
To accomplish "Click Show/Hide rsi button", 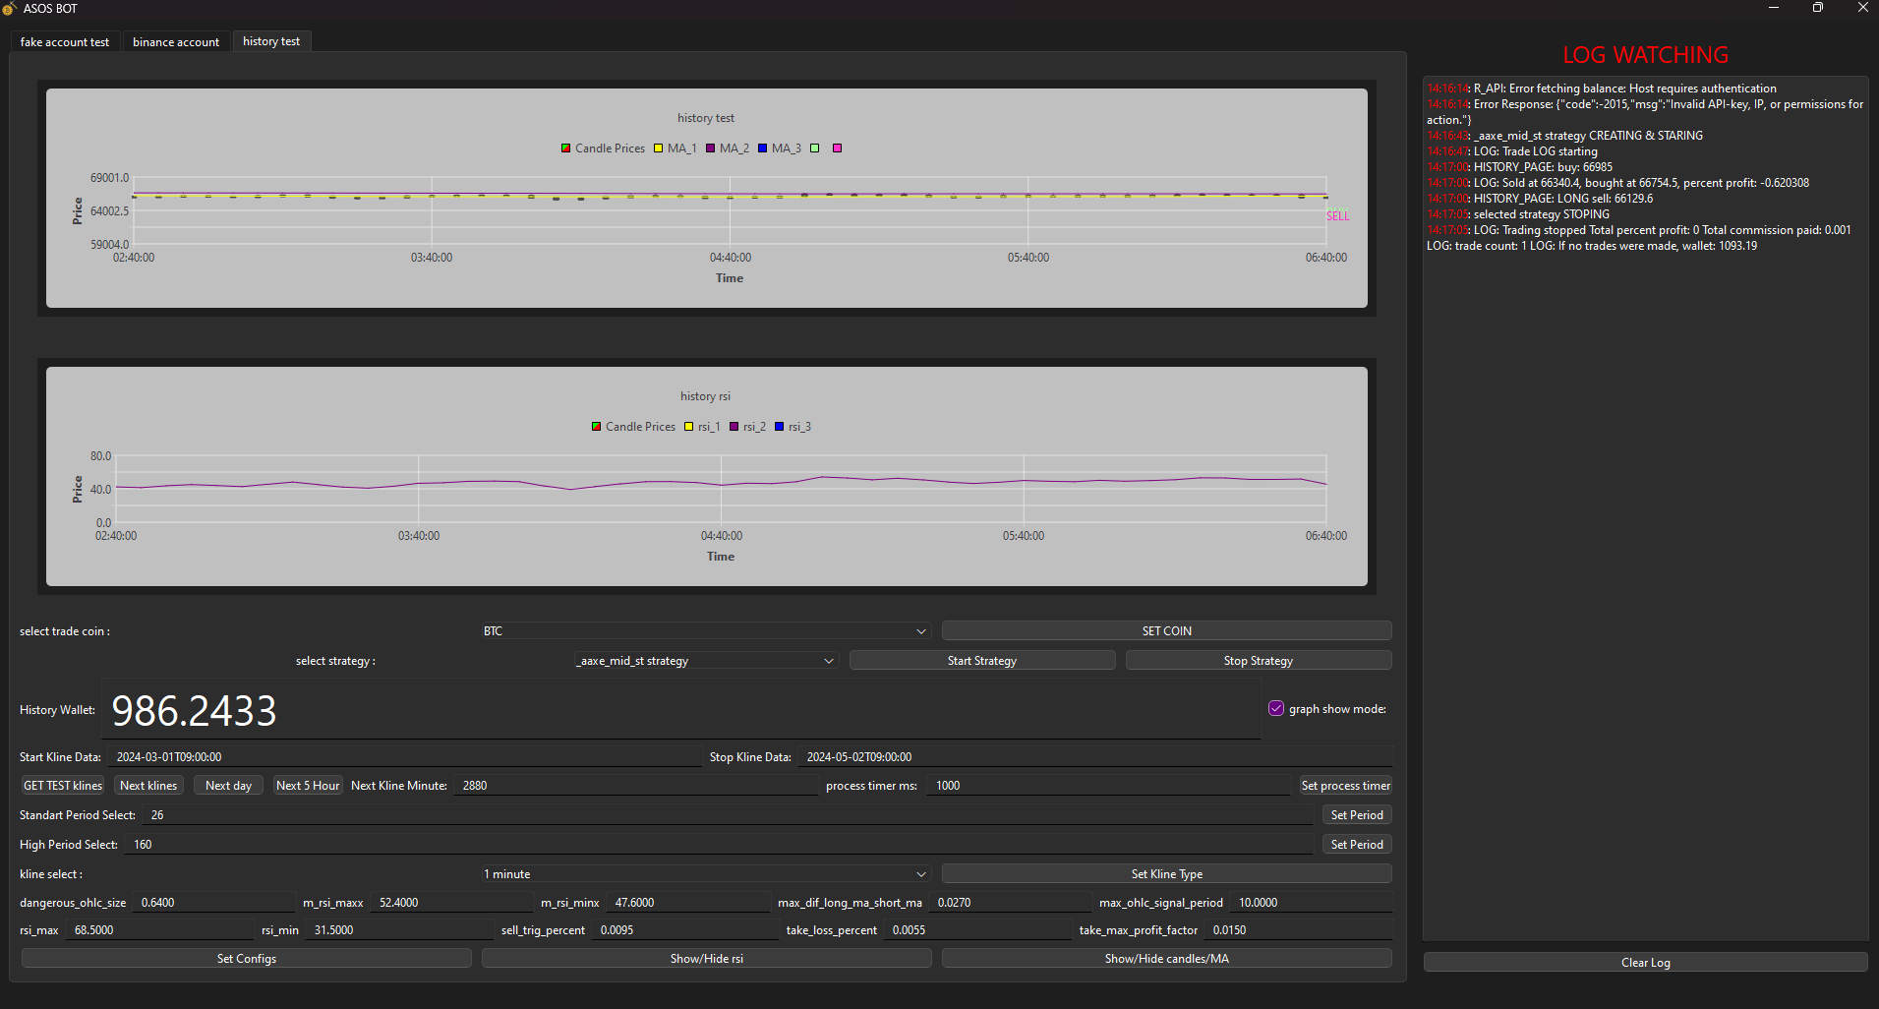I will point(706,959).
